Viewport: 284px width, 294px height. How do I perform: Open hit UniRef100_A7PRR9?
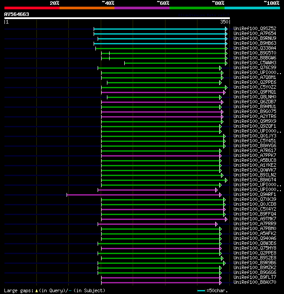point(255,223)
